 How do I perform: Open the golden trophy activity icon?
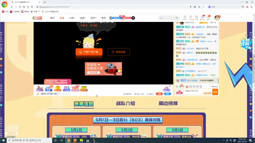[x=58, y=89]
